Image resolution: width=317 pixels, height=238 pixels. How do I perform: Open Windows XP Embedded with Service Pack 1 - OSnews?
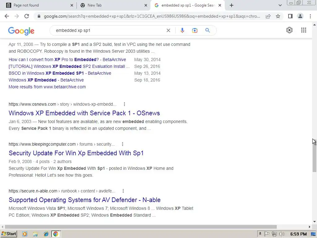pyautogui.click(x=84, y=113)
